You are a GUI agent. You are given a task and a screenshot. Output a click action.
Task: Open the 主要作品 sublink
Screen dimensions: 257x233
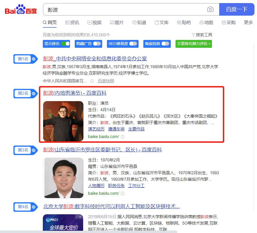136,129
